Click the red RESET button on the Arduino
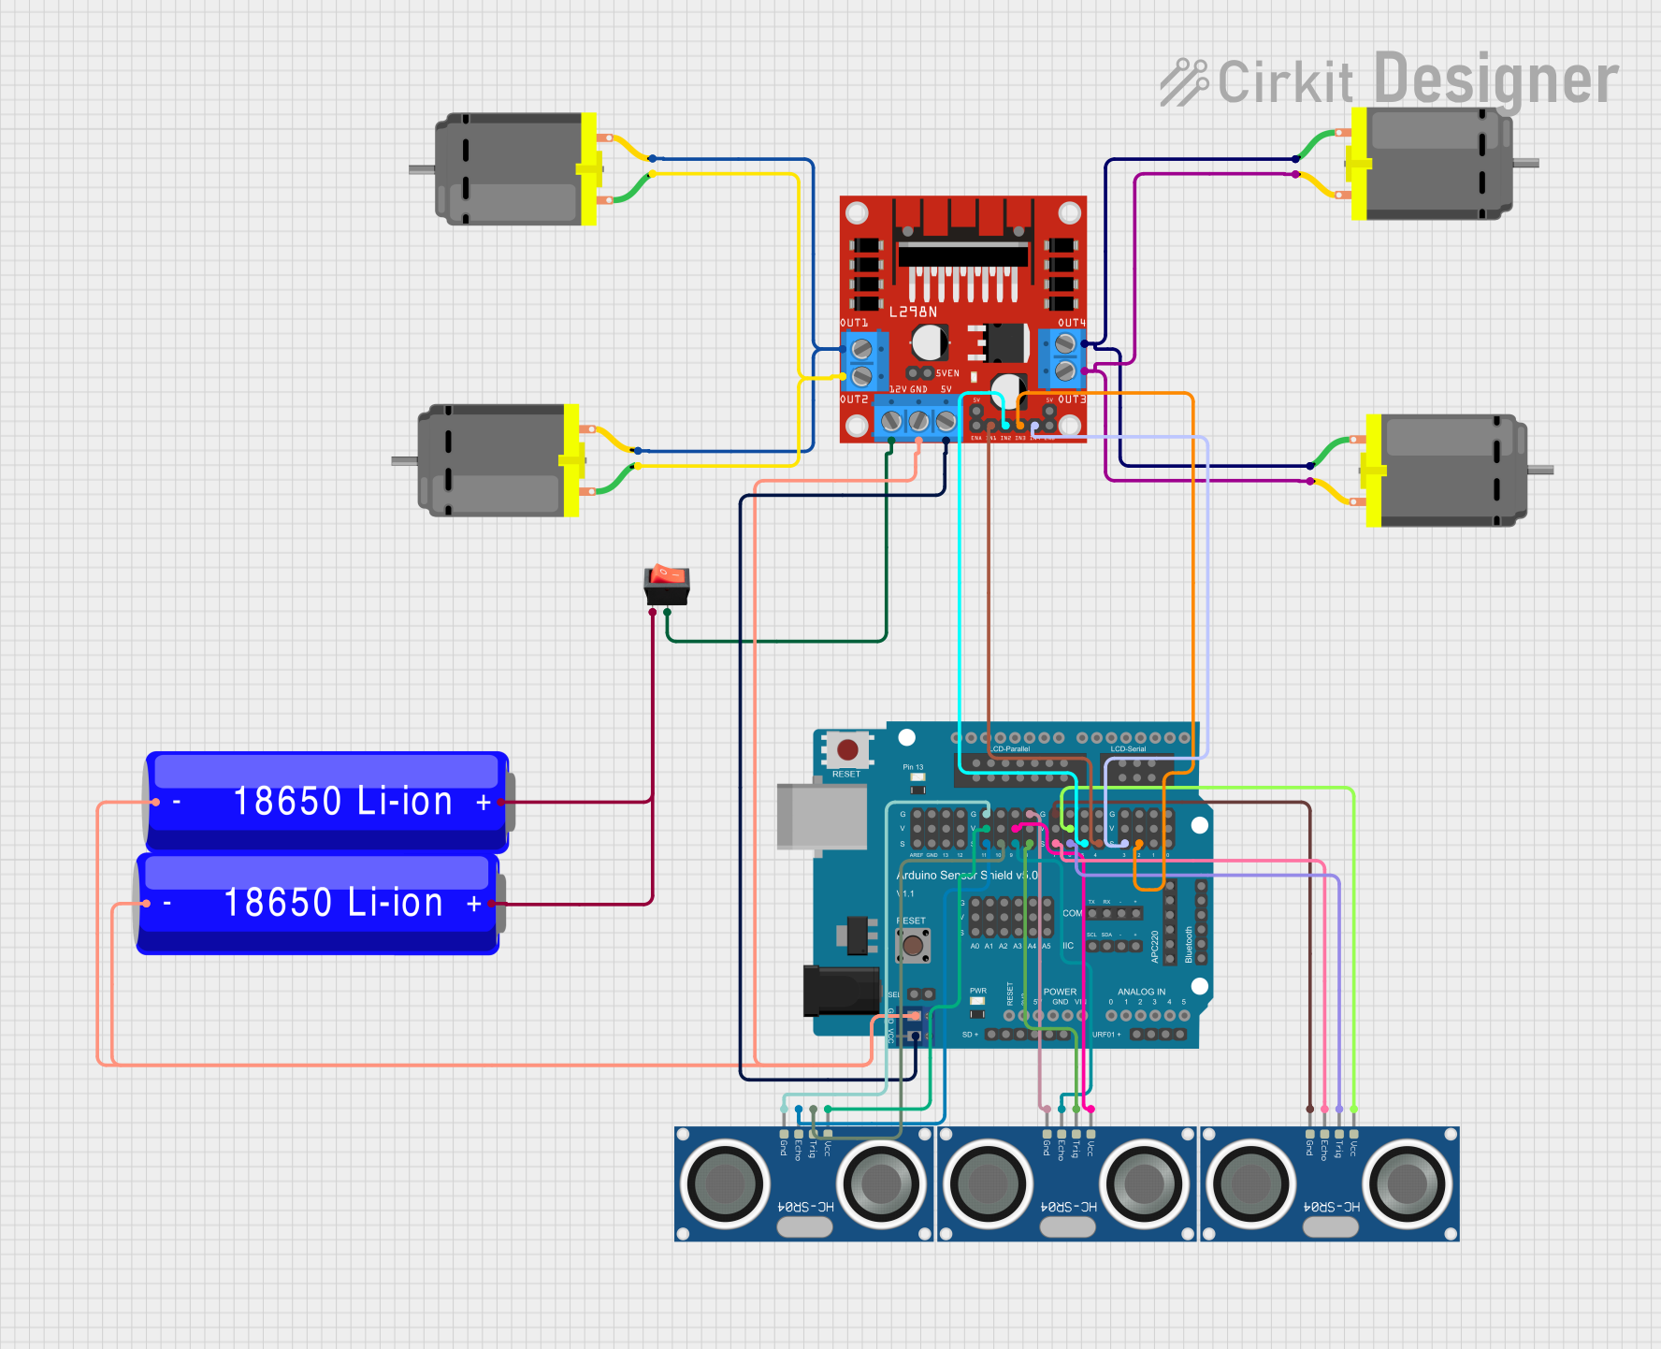This screenshot has height=1349, width=1661. [x=847, y=749]
